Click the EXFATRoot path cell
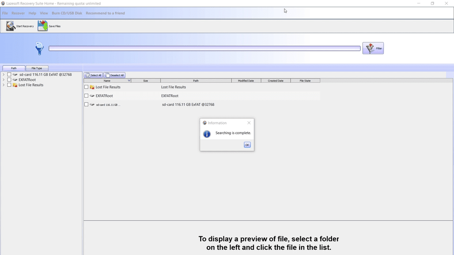Image resolution: width=454 pixels, height=255 pixels. pos(169,96)
